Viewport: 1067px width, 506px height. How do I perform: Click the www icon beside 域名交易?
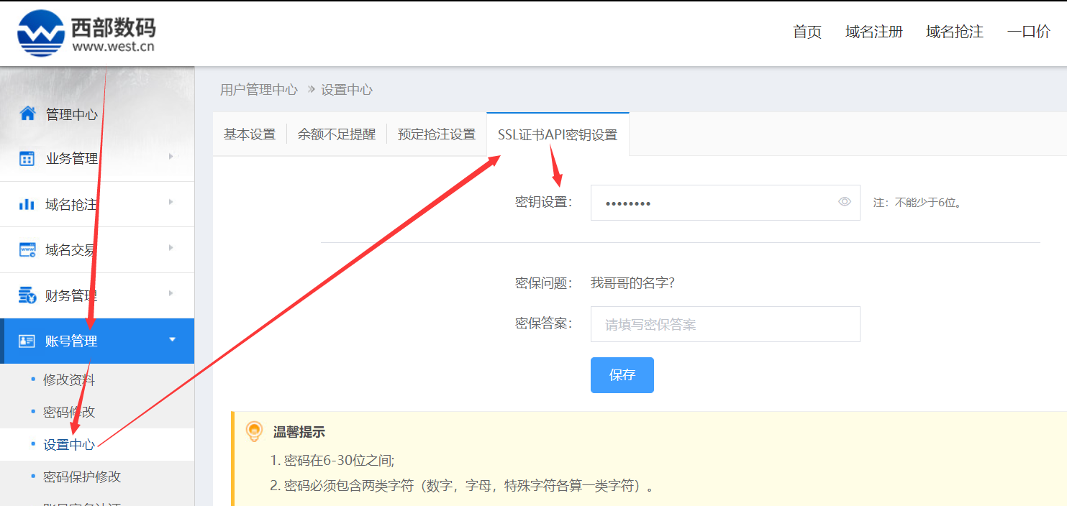[27, 250]
